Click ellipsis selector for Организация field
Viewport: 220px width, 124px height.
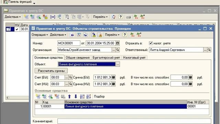click(x=114, y=50)
